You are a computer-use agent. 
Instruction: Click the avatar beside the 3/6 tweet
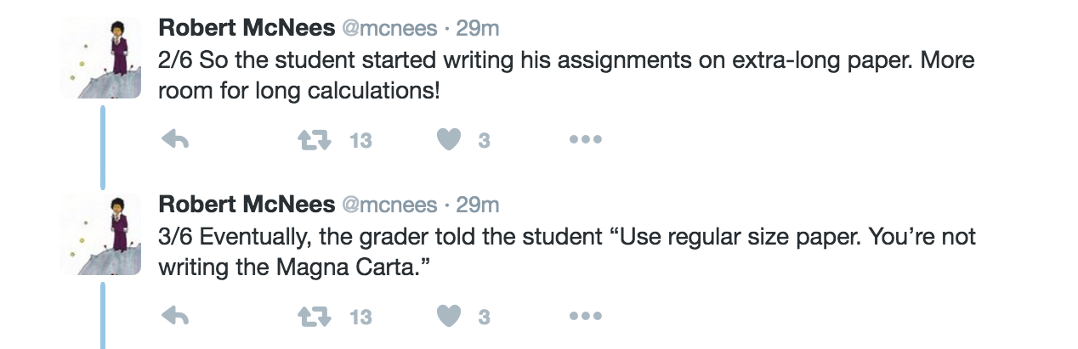click(101, 234)
